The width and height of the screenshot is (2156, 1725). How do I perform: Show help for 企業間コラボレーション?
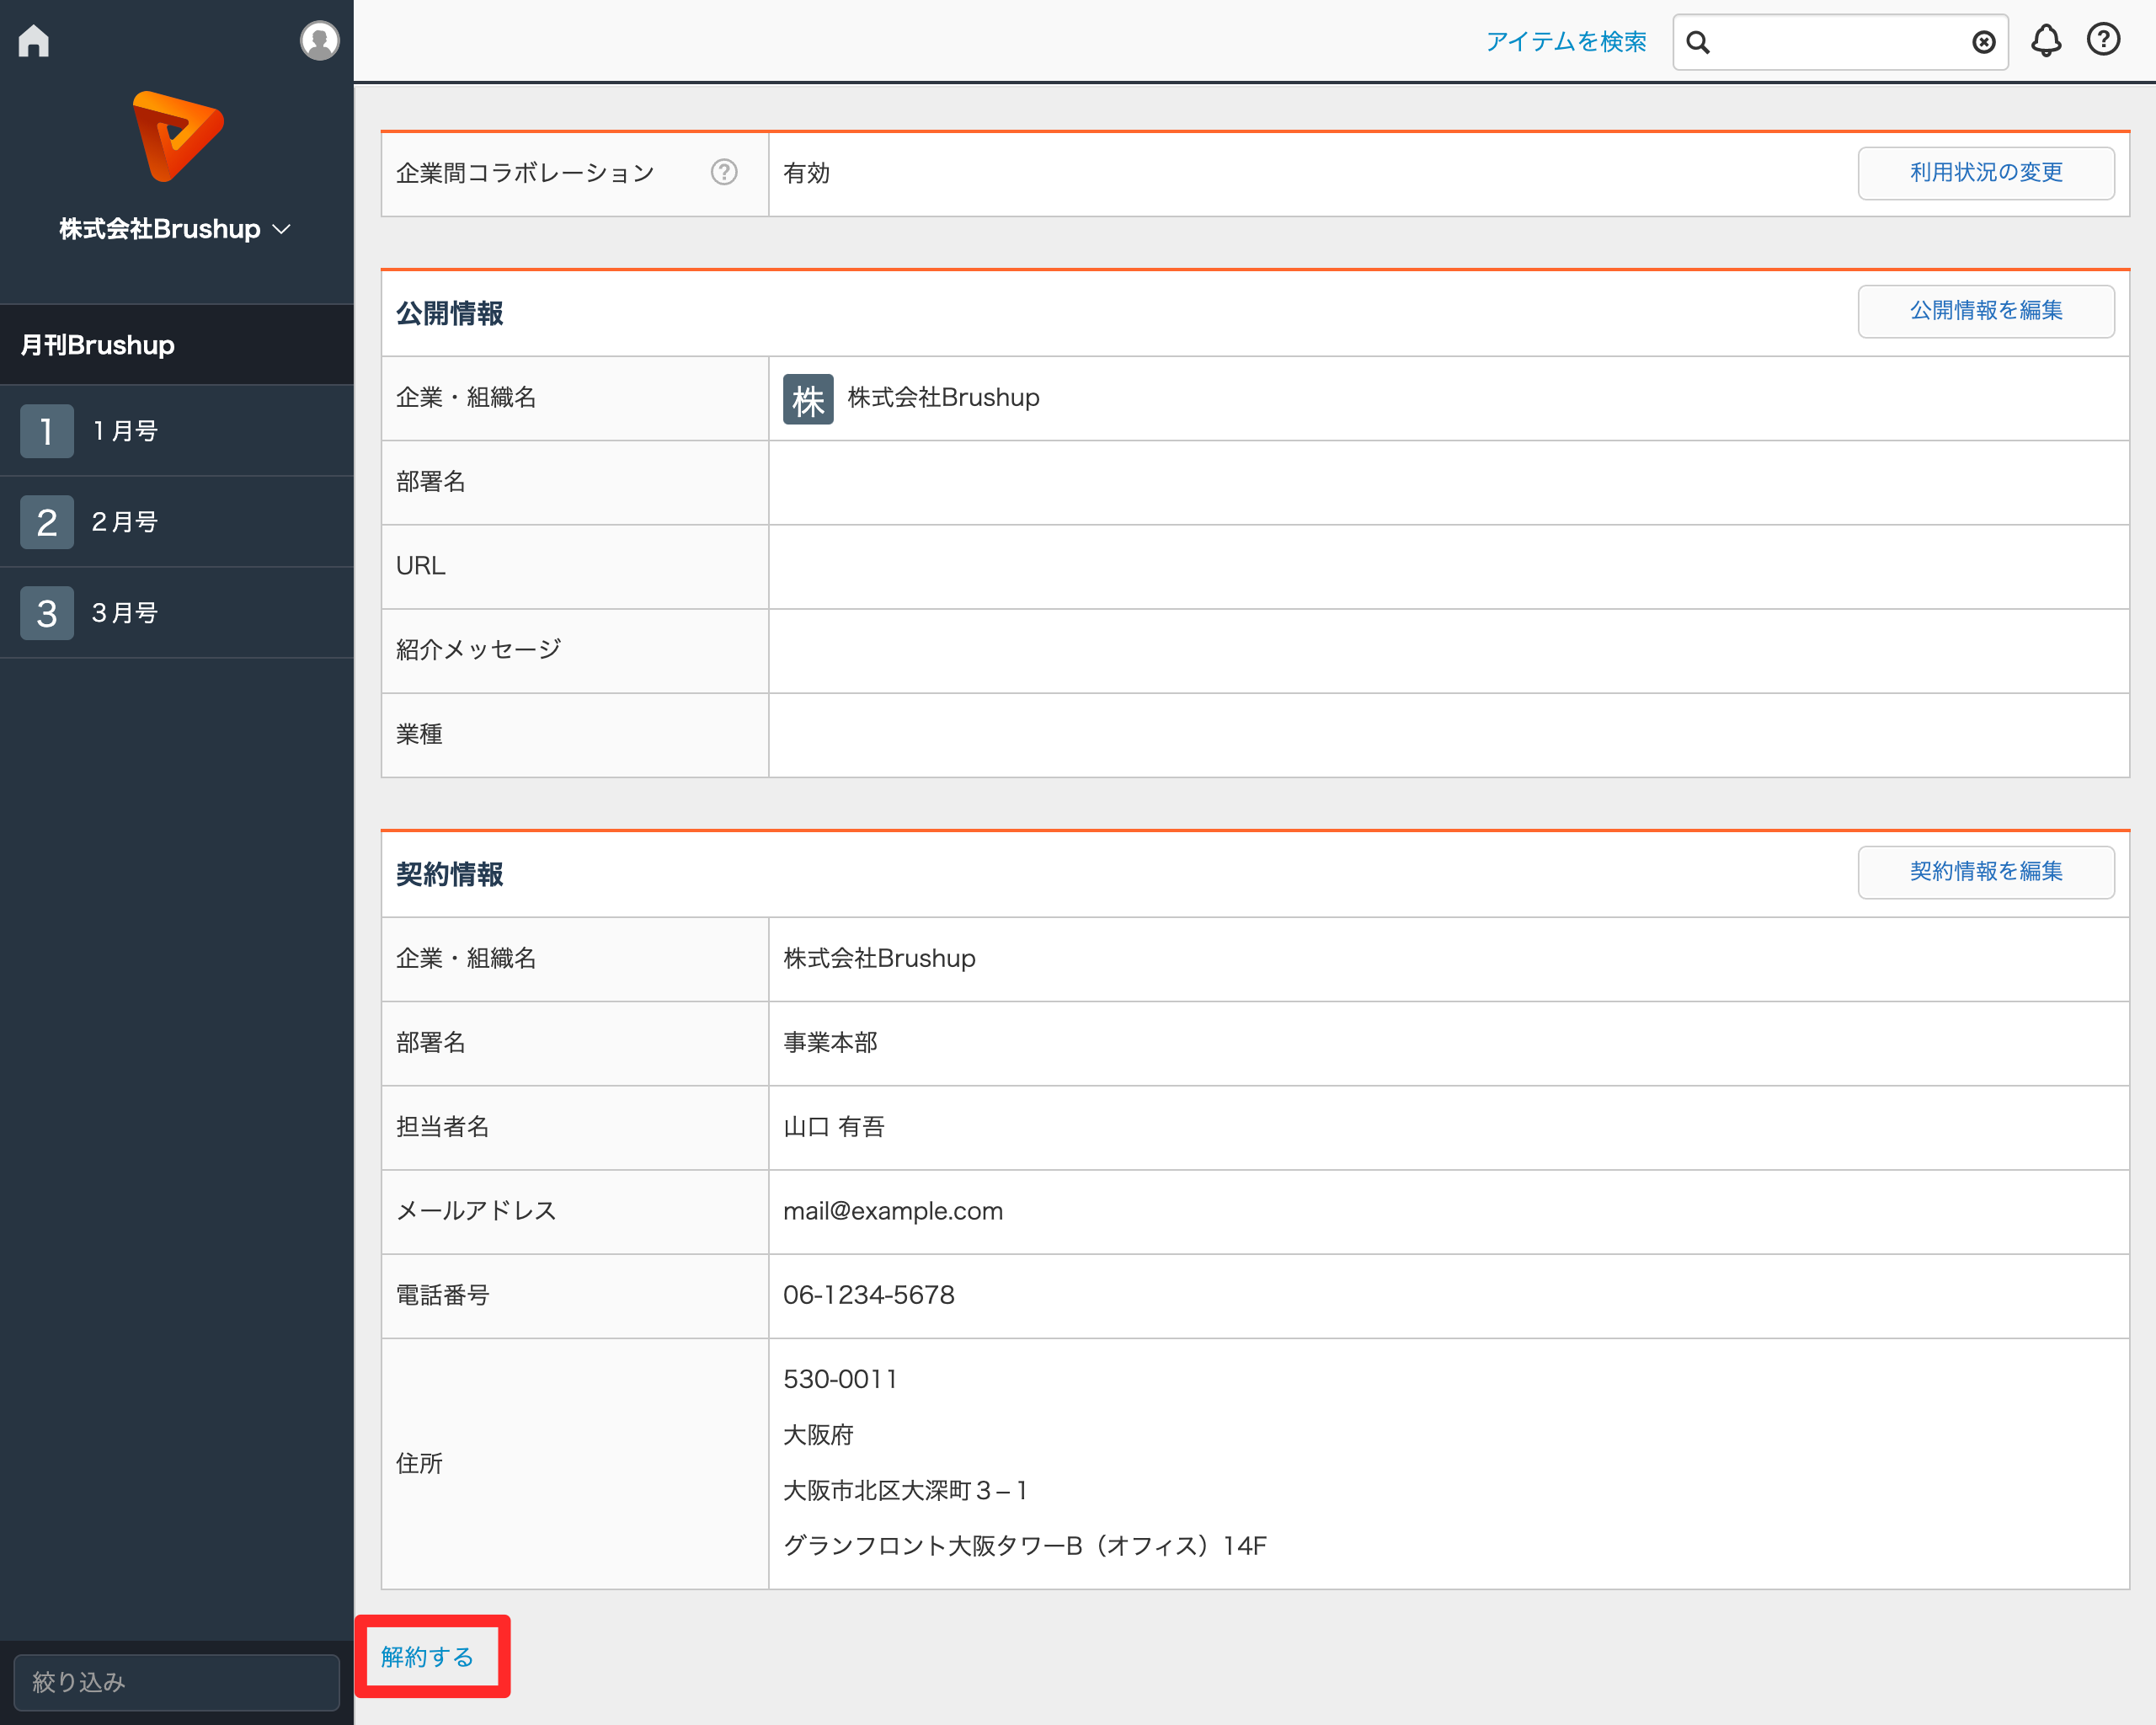click(724, 173)
